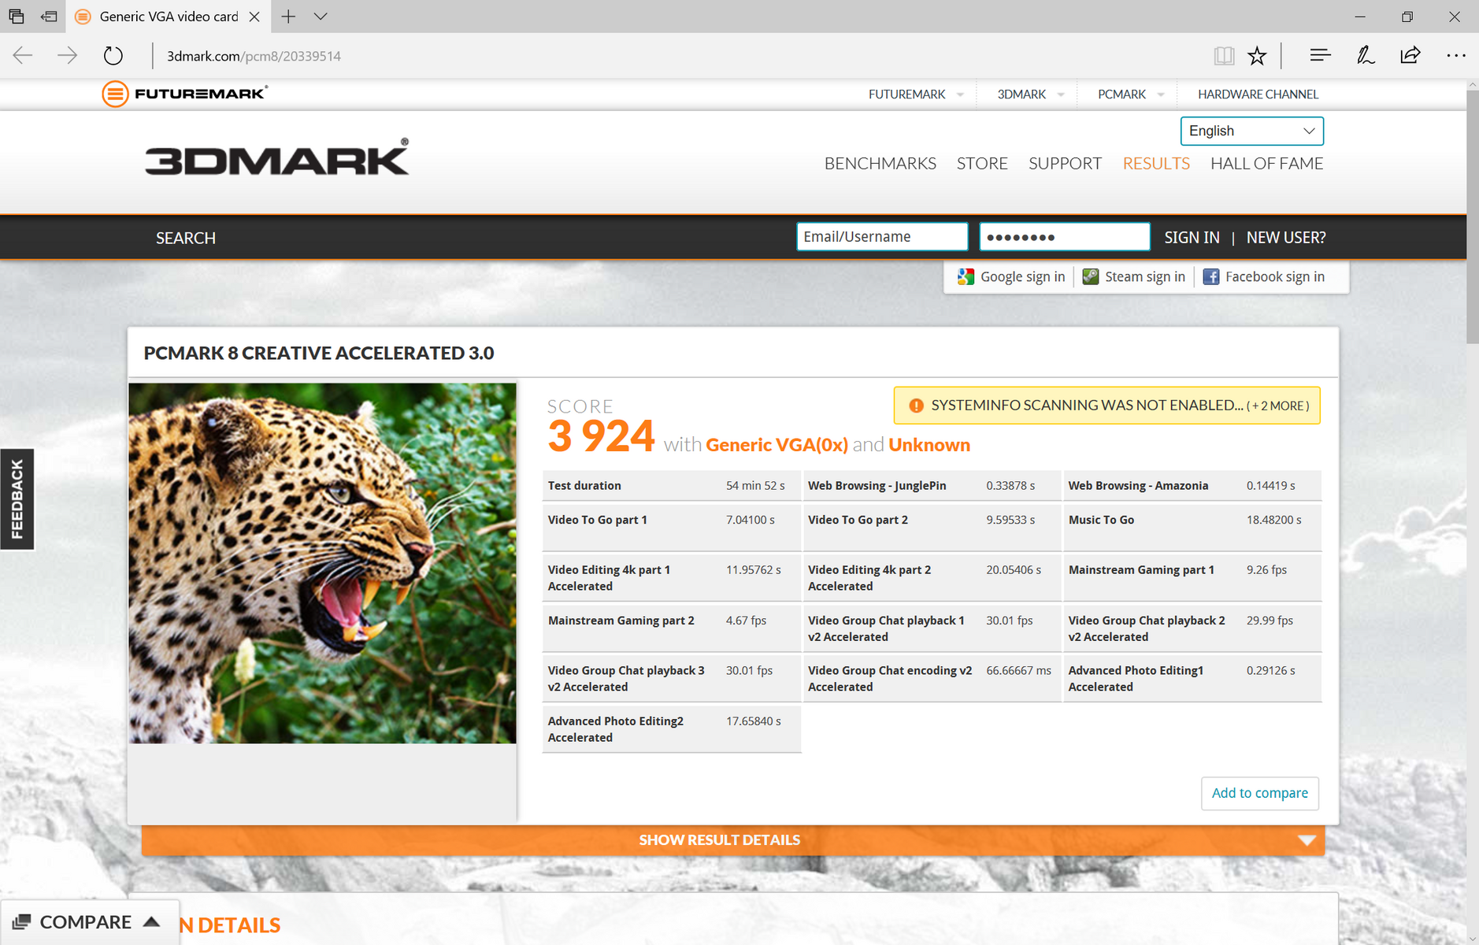
Task: Click the warning icon in SystemInfo notice
Action: [x=916, y=406]
